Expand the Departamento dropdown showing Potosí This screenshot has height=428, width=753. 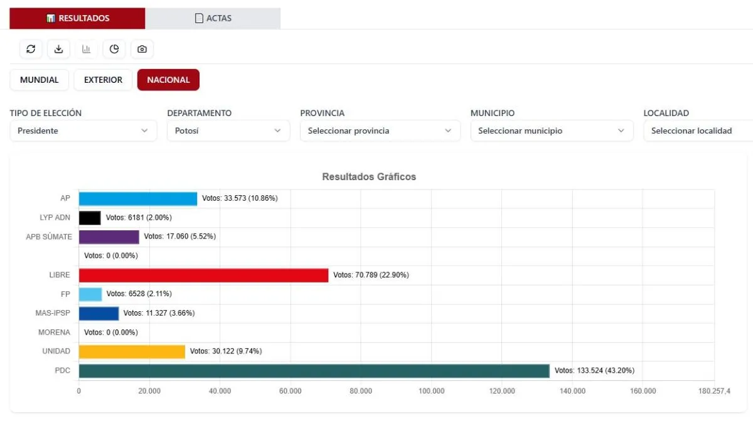coord(228,131)
